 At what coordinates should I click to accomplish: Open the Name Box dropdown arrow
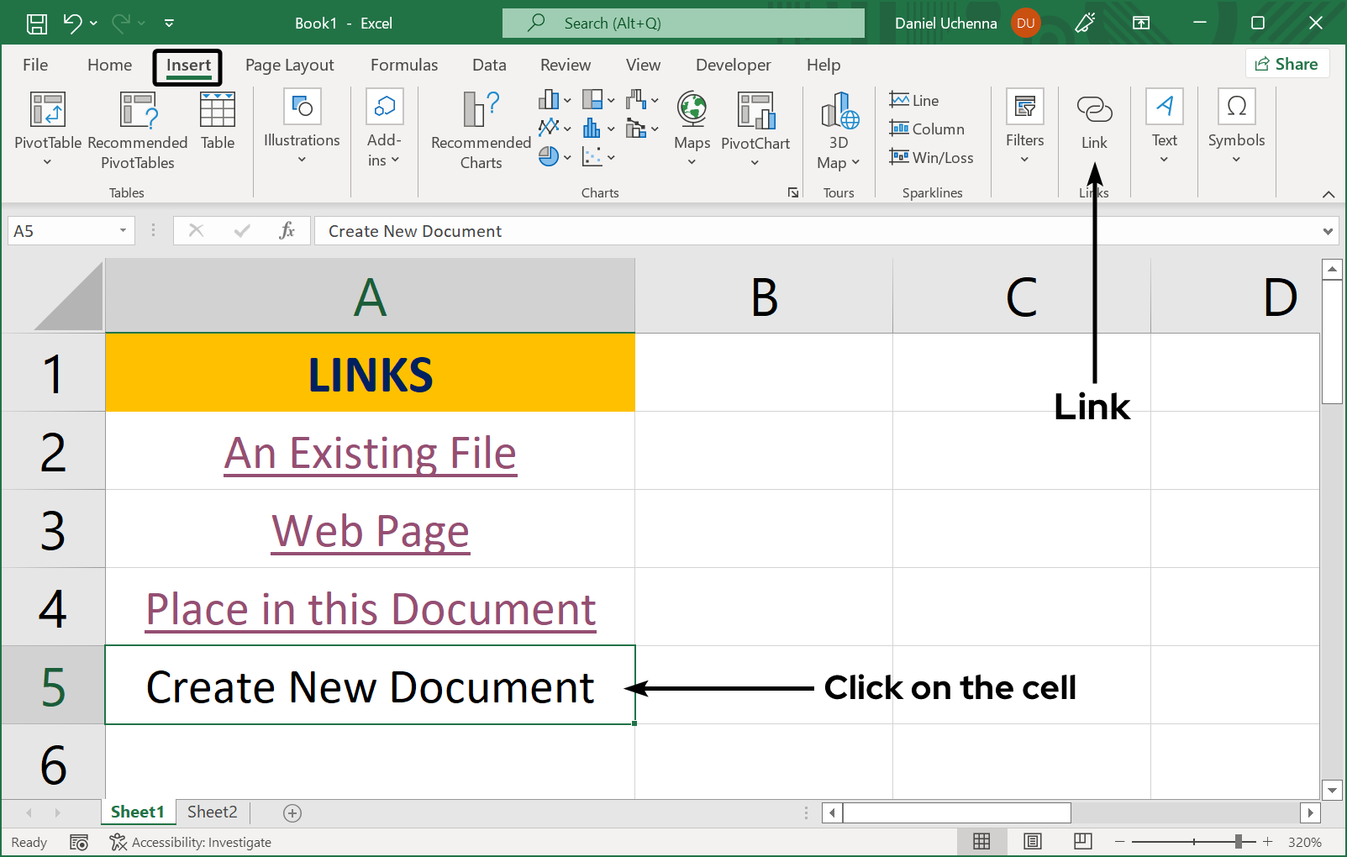[x=121, y=230]
